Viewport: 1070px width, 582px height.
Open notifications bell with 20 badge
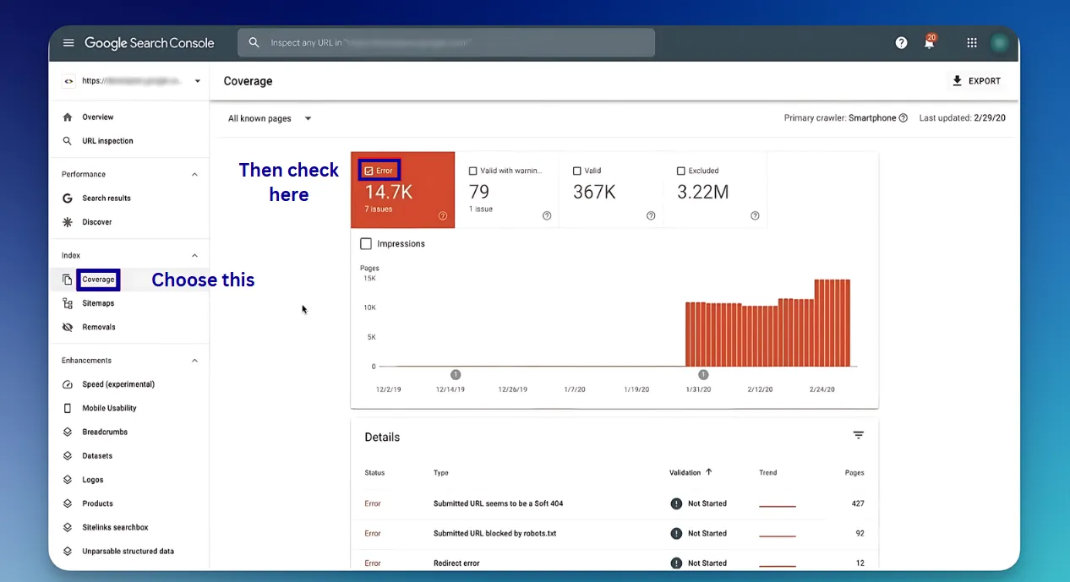coord(930,42)
